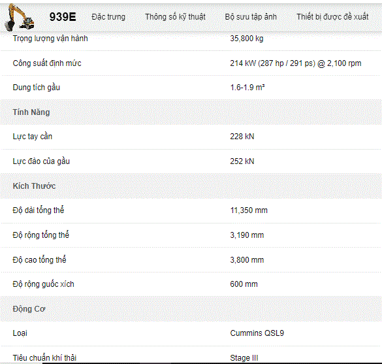This screenshot has height=364, width=382.
Task: Click the Độ rộng tổng thể row
Action: (191, 235)
